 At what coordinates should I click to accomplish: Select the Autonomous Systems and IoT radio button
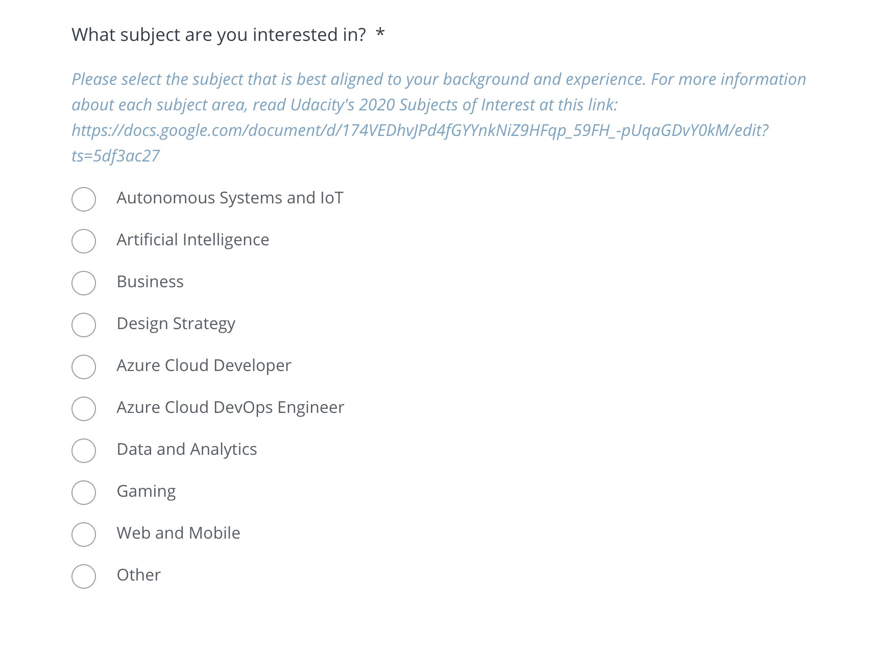tap(84, 199)
